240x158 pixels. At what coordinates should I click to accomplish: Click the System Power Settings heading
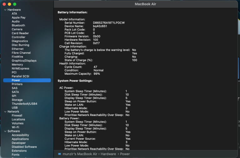click(75, 81)
